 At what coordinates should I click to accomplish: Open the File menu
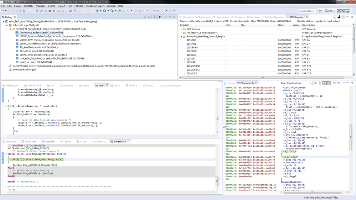(3, 6)
